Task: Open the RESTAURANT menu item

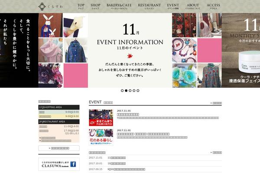Action: tap(149, 6)
